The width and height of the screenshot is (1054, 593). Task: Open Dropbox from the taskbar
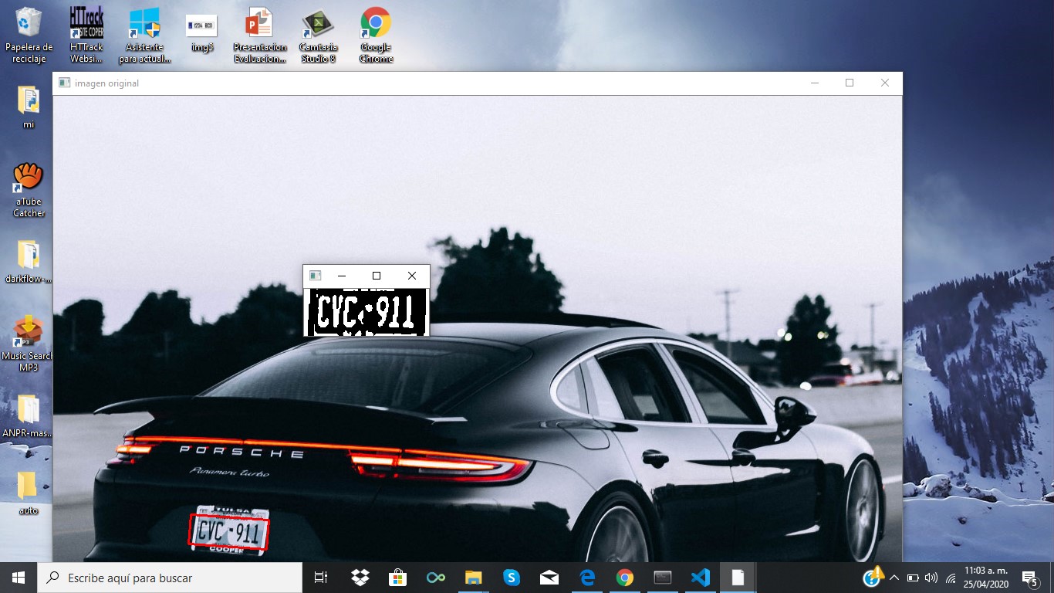coord(360,578)
